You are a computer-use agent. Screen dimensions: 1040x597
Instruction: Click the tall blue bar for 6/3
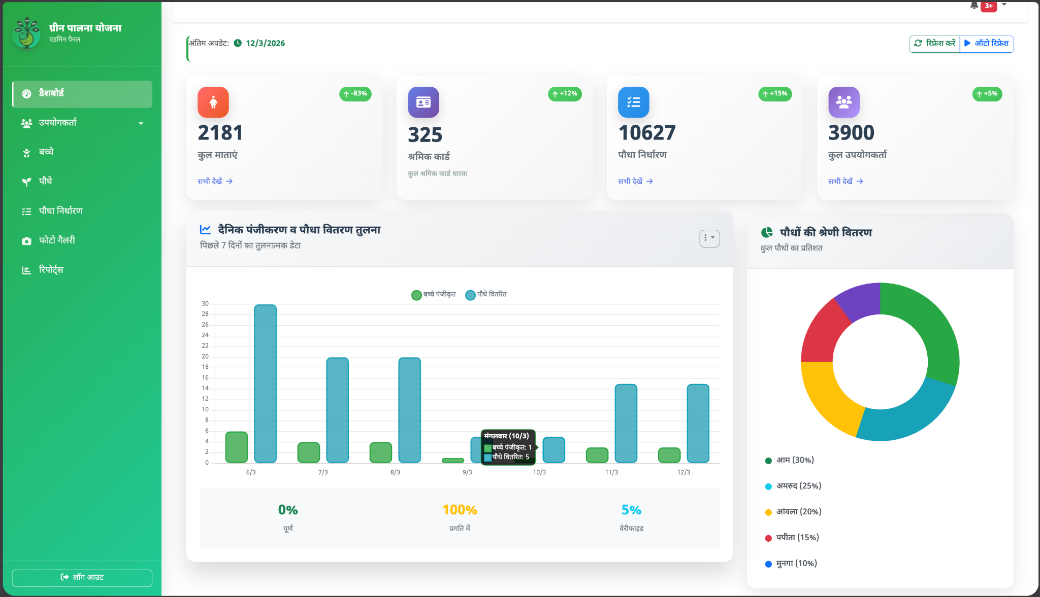[x=265, y=383]
